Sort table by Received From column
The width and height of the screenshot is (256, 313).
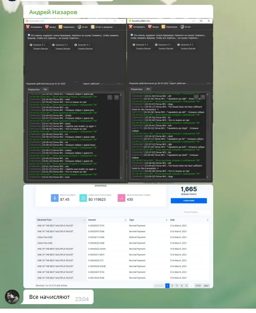point(61,220)
